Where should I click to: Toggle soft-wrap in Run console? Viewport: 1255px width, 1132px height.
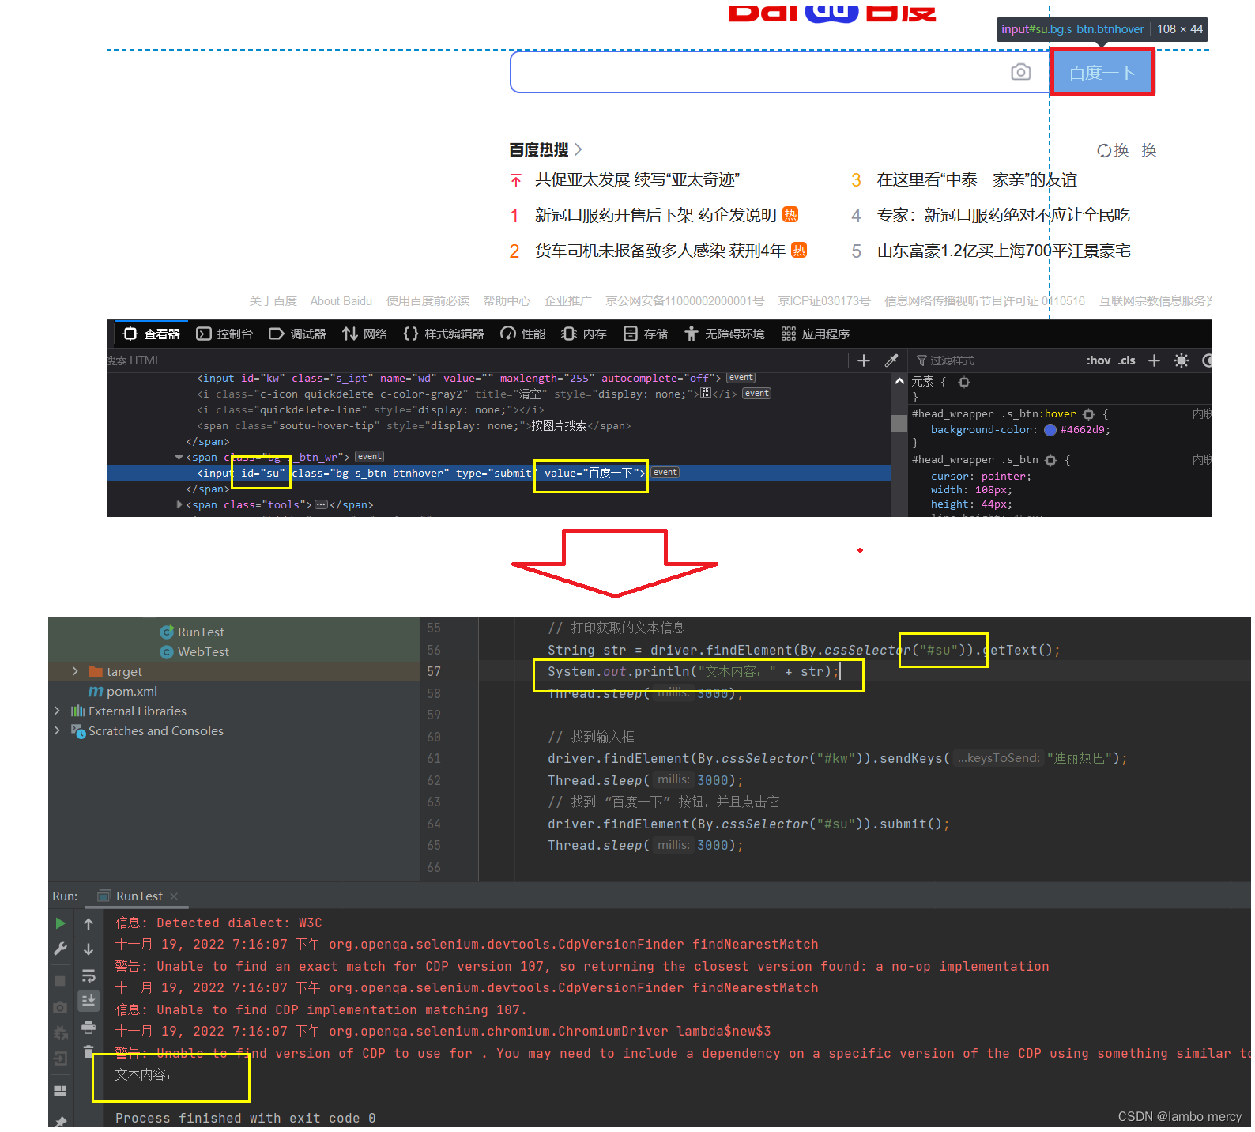tap(89, 975)
